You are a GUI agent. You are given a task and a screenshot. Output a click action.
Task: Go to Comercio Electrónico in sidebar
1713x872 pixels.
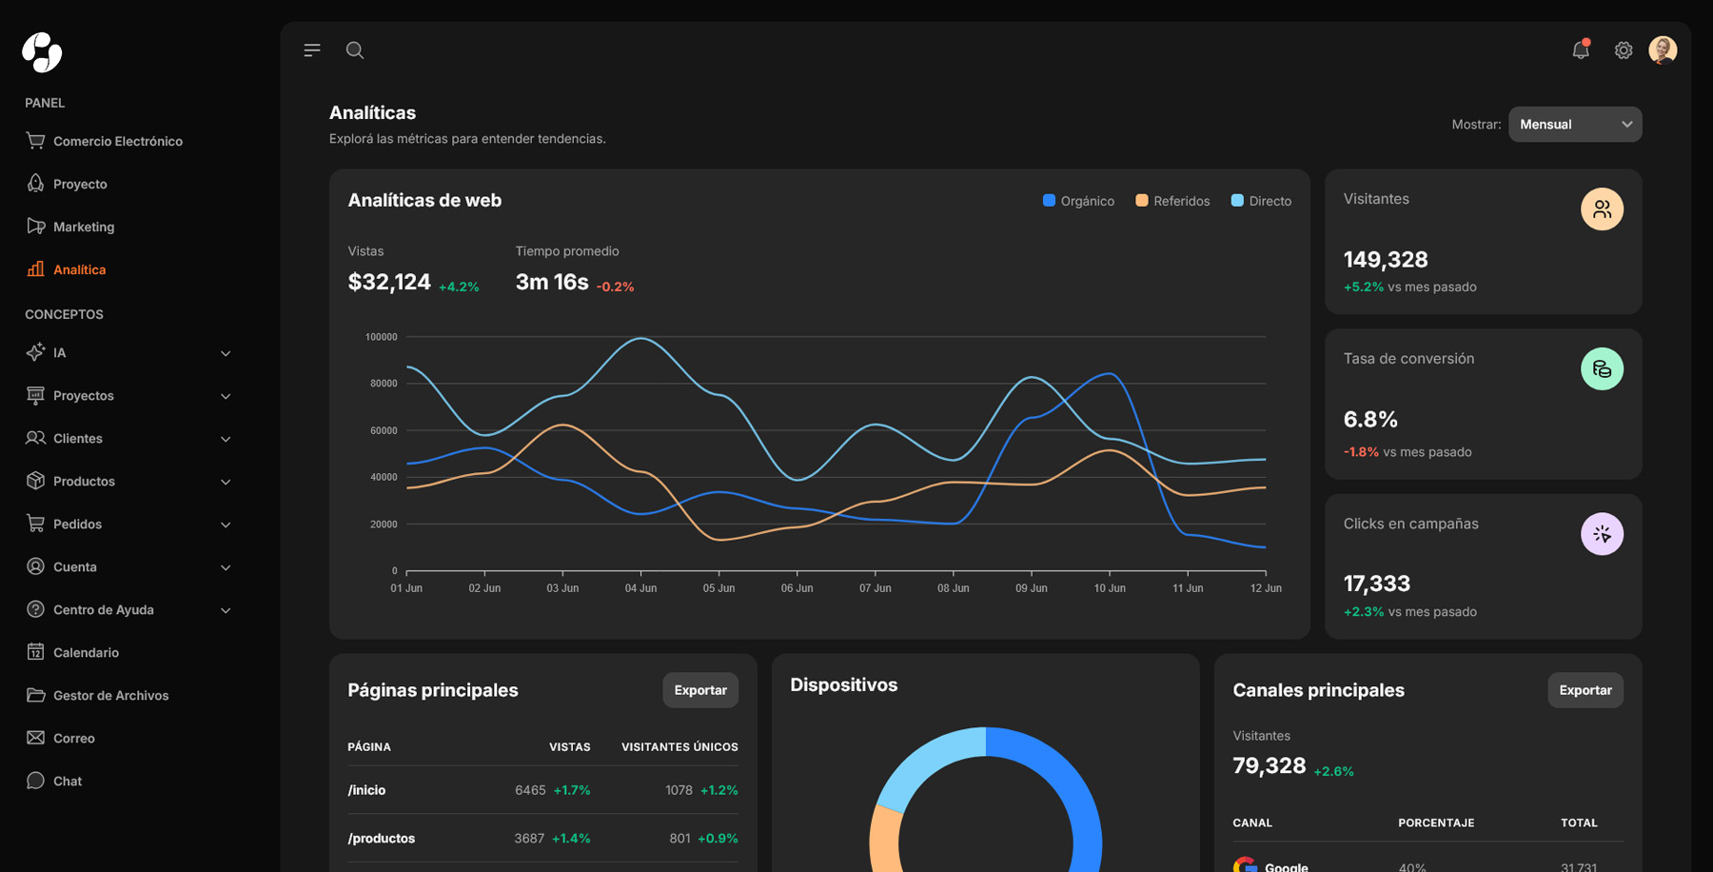[x=117, y=141]
